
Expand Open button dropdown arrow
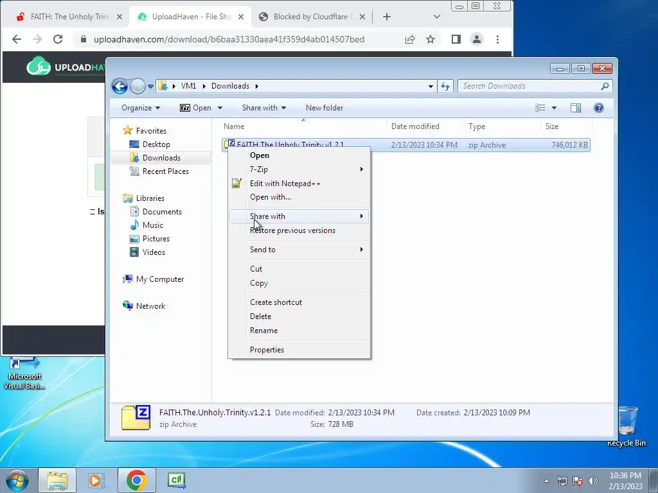(x=220, y=108)
